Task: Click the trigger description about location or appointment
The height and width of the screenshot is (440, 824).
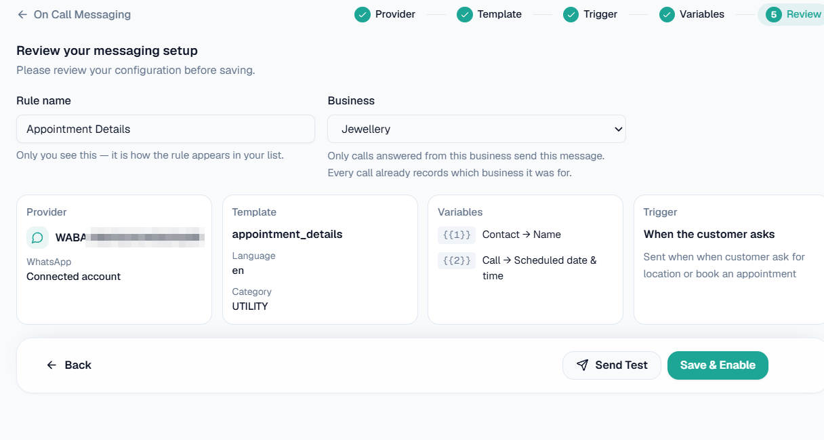Action: (x=724, y=266)
